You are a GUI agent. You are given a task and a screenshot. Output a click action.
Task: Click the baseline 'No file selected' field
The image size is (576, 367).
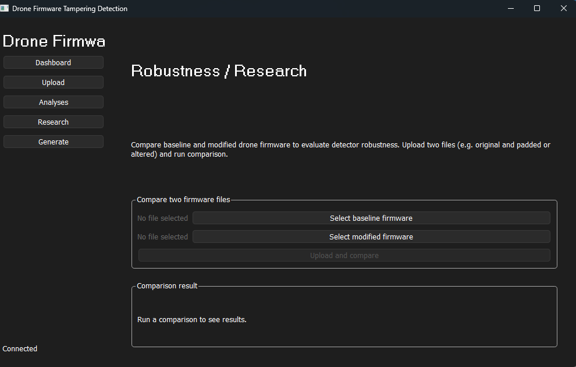(162, 218)
